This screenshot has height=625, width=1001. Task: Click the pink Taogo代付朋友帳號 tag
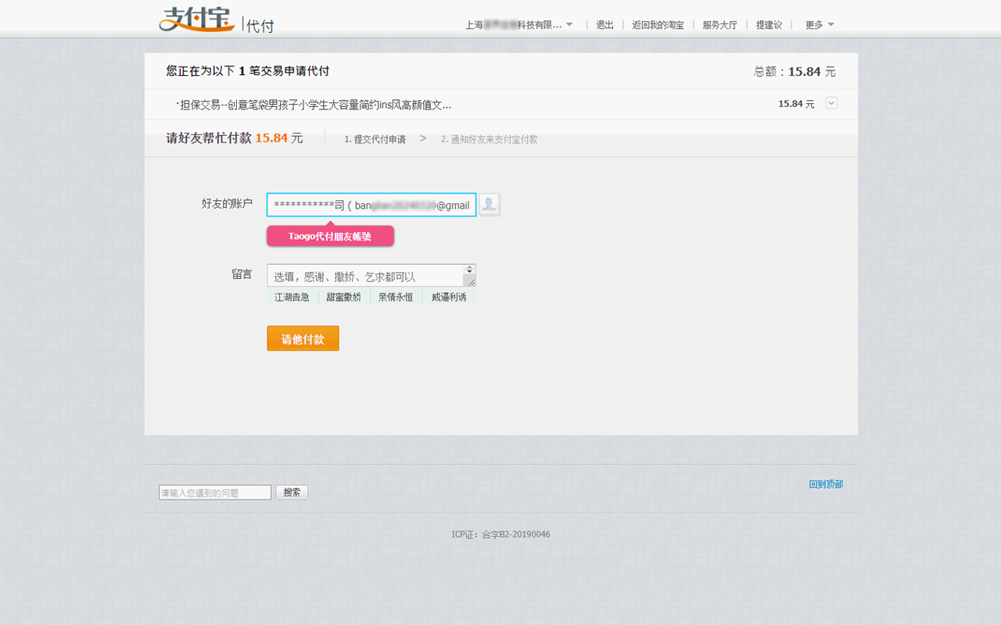pyautogui.click(x=330, y=234)
